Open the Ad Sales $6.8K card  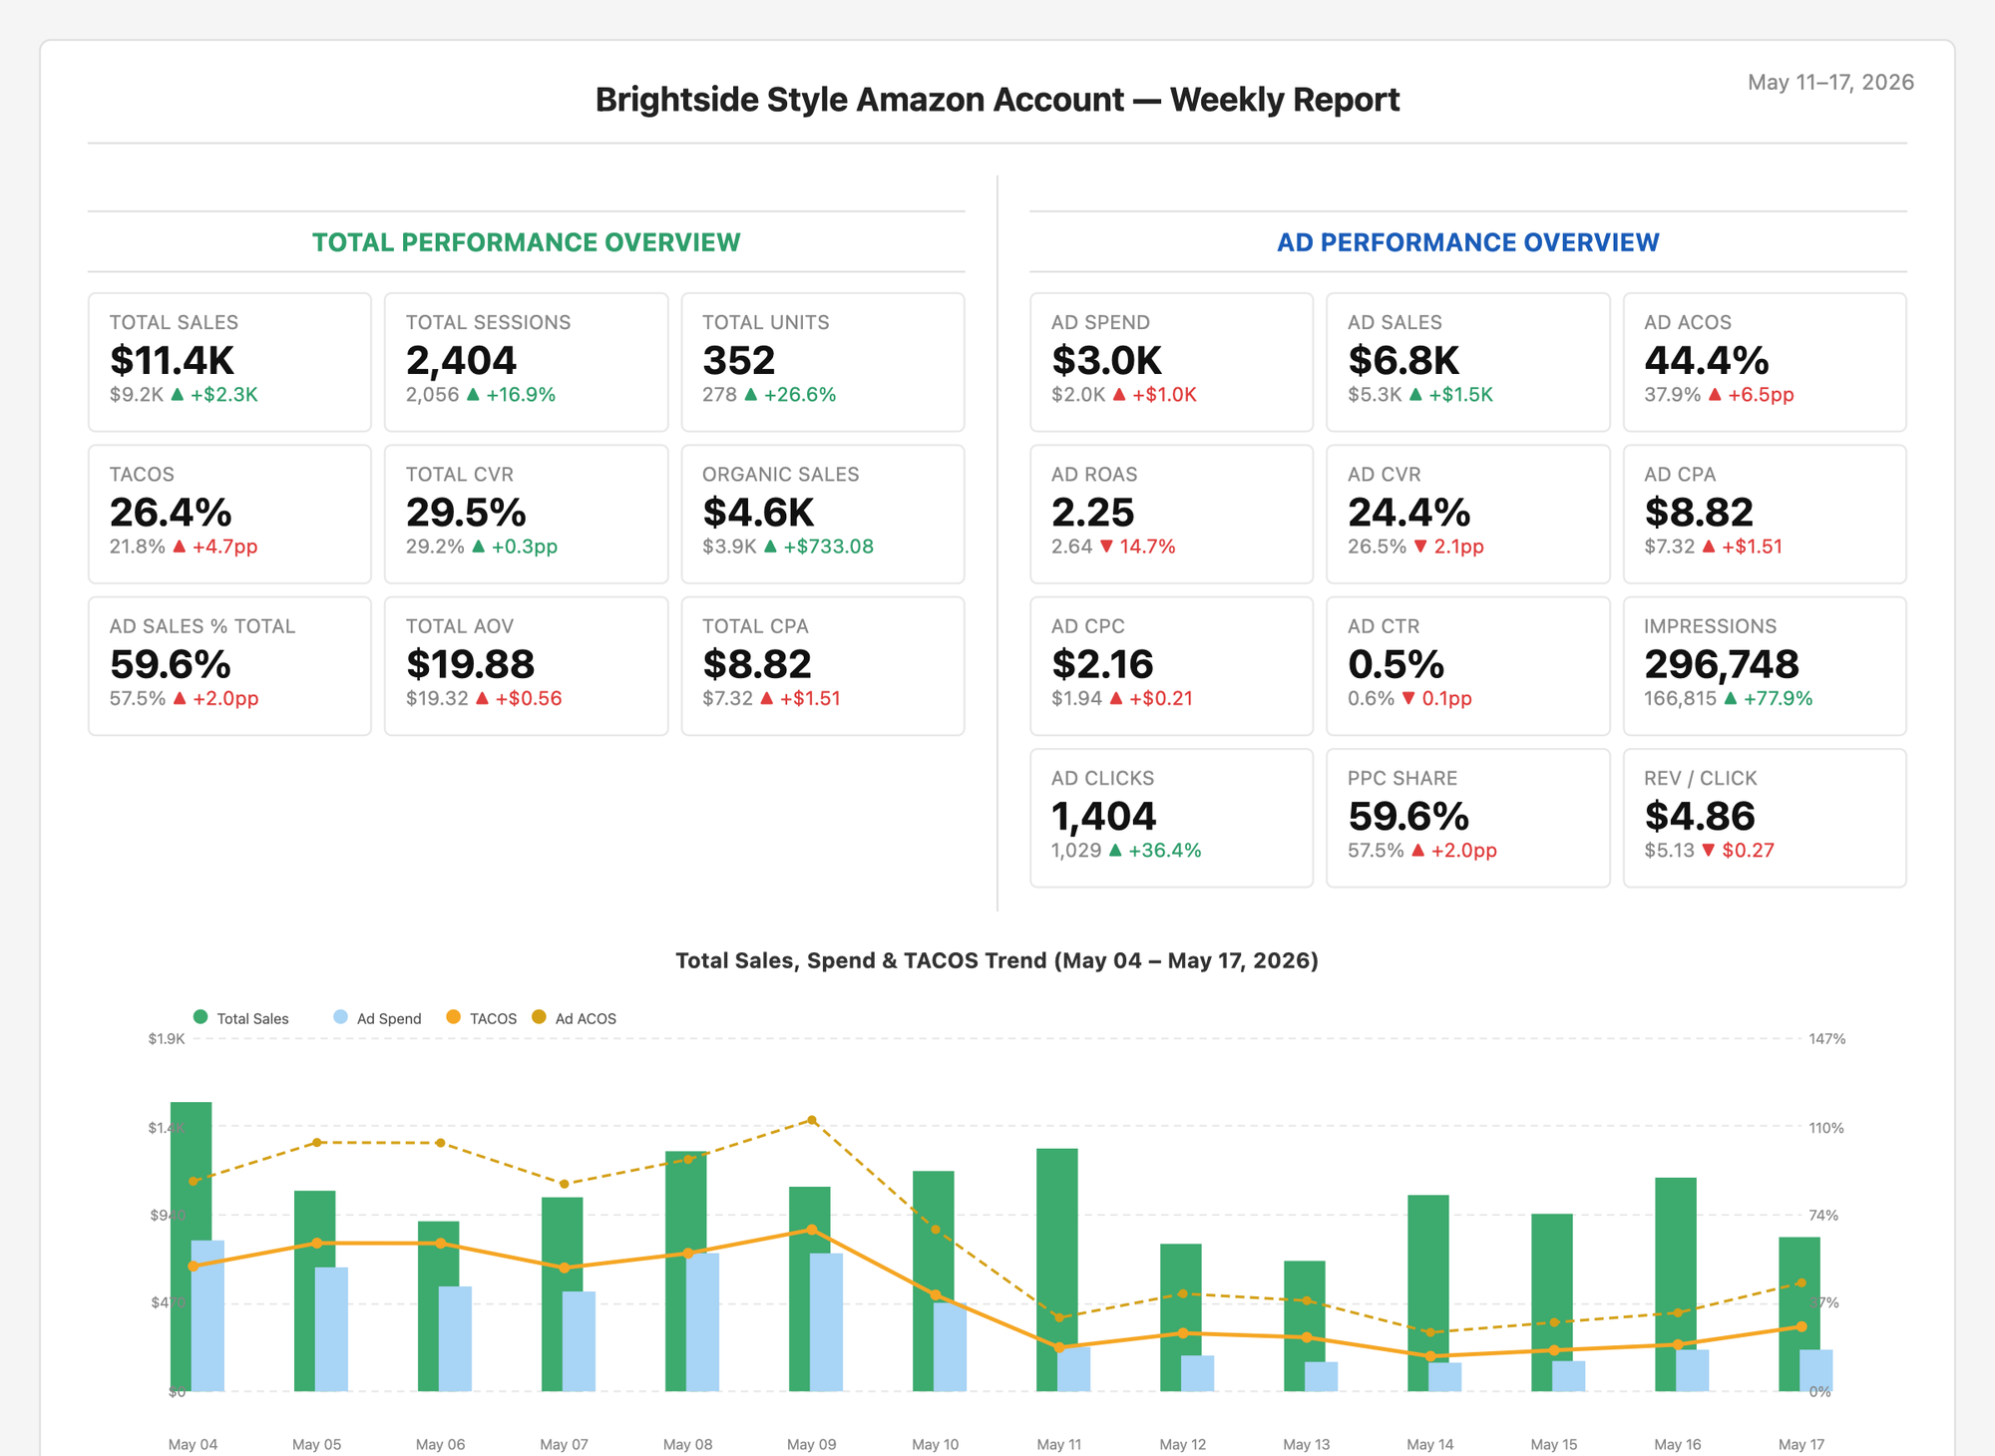click(x=1467, y=362)
